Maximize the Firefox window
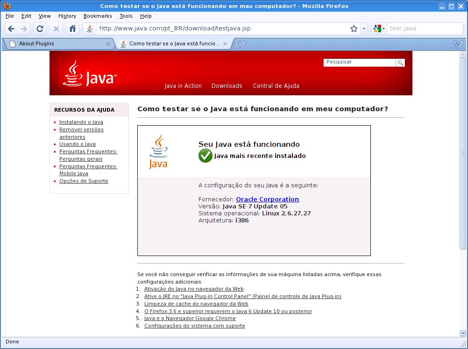Image resolution: width=468 pixels, height=349 pixels. click(x=452, y=6)
